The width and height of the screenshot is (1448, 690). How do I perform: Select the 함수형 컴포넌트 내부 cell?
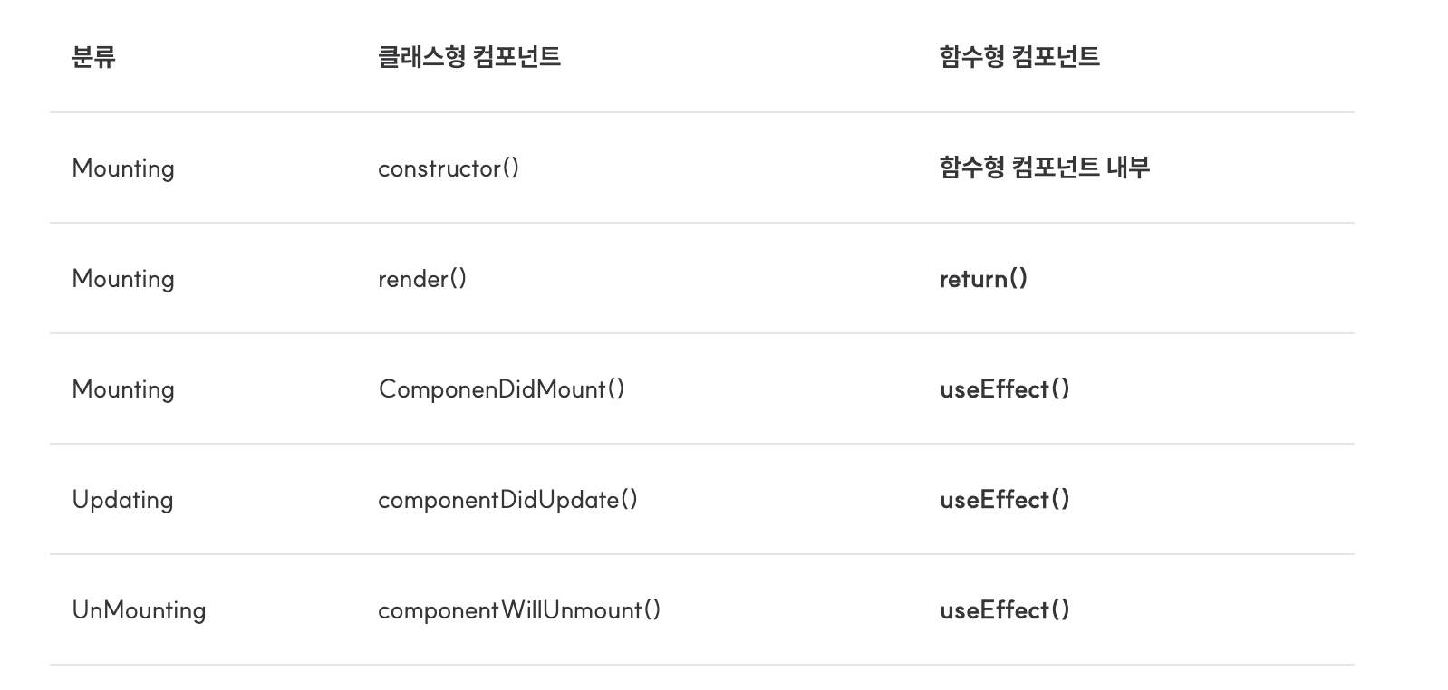[1045, 168]
